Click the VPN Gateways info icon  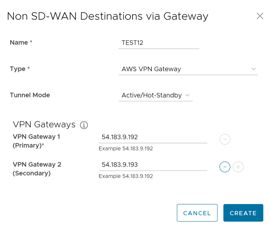coord(84,125)
